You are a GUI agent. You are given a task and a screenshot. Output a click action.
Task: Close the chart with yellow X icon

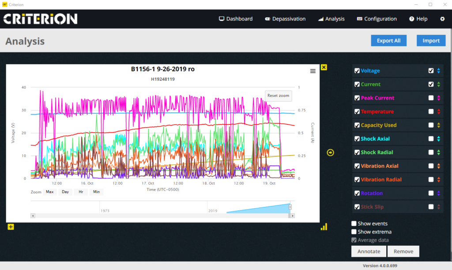[324, 67]
